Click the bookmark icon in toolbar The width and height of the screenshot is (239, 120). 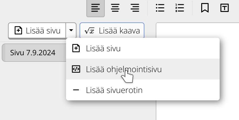click(x=205, y=8)
